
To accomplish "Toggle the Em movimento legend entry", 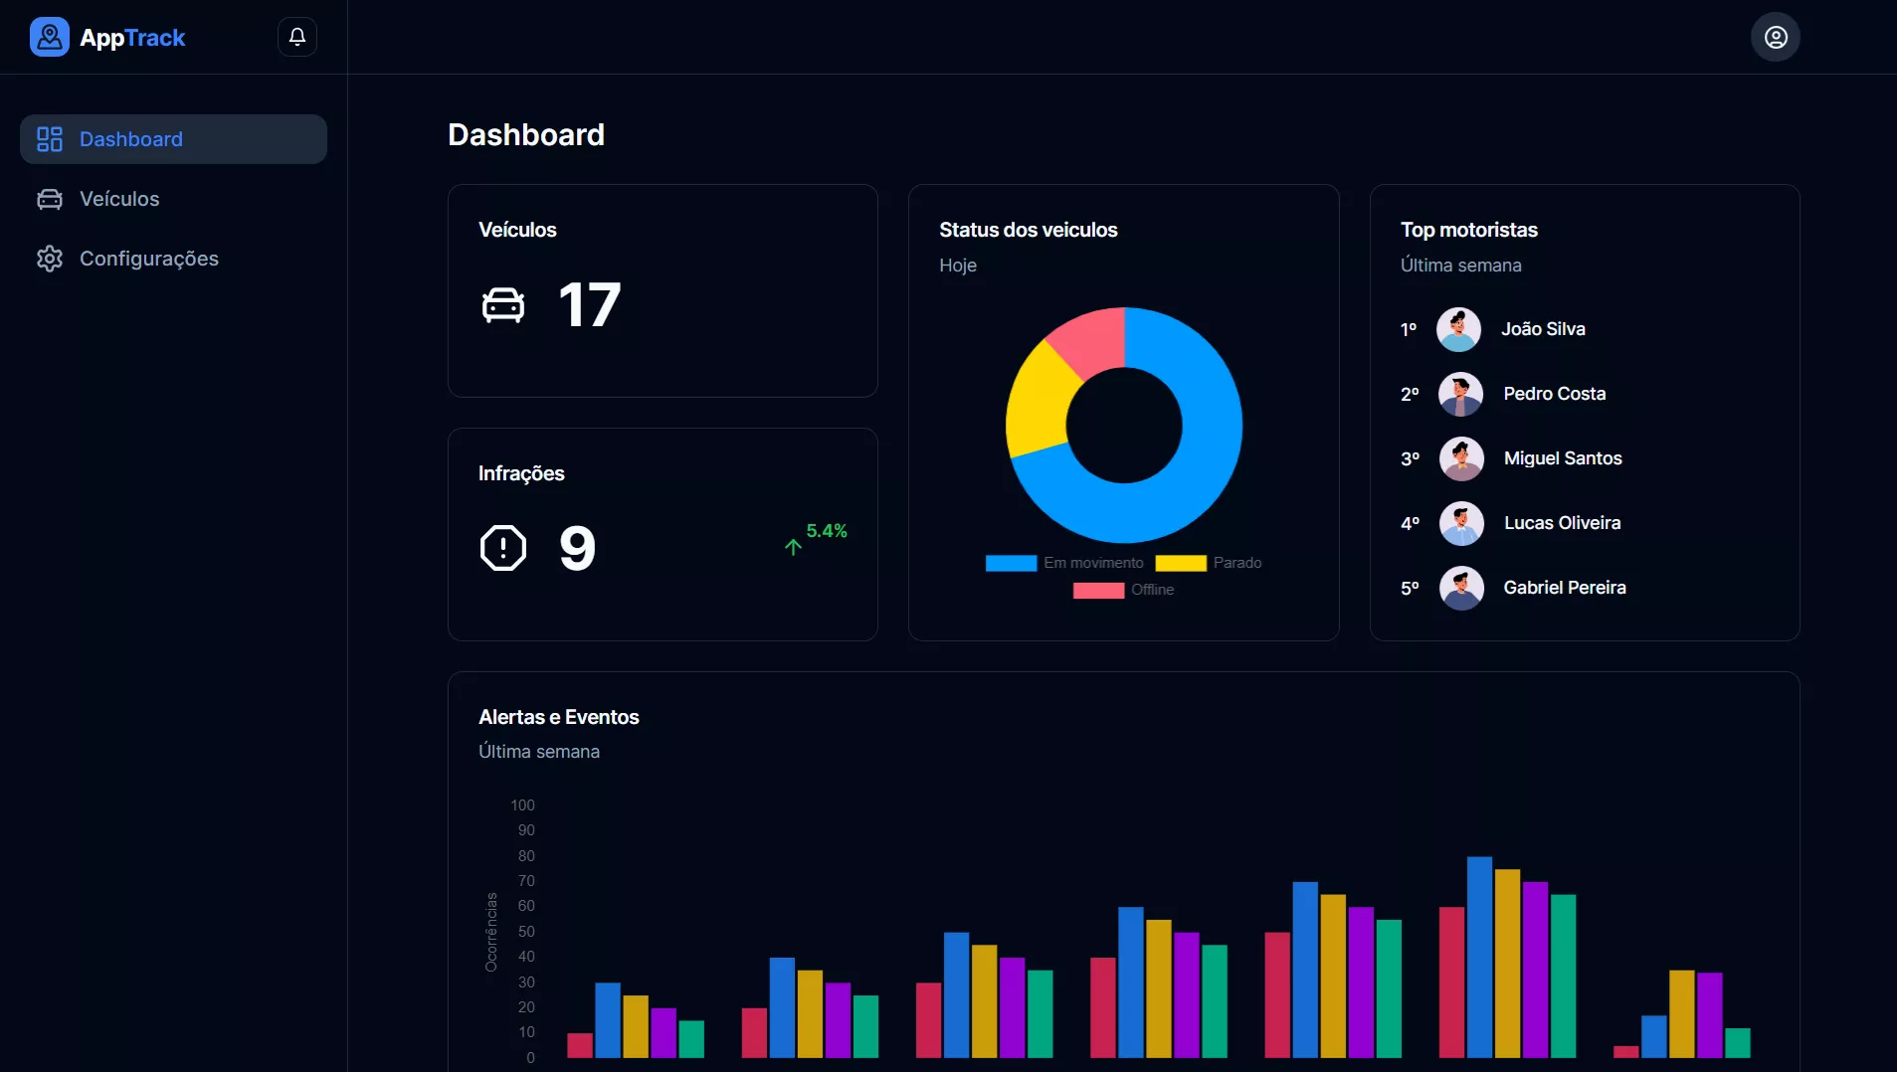I will [x=1064, y=563].
